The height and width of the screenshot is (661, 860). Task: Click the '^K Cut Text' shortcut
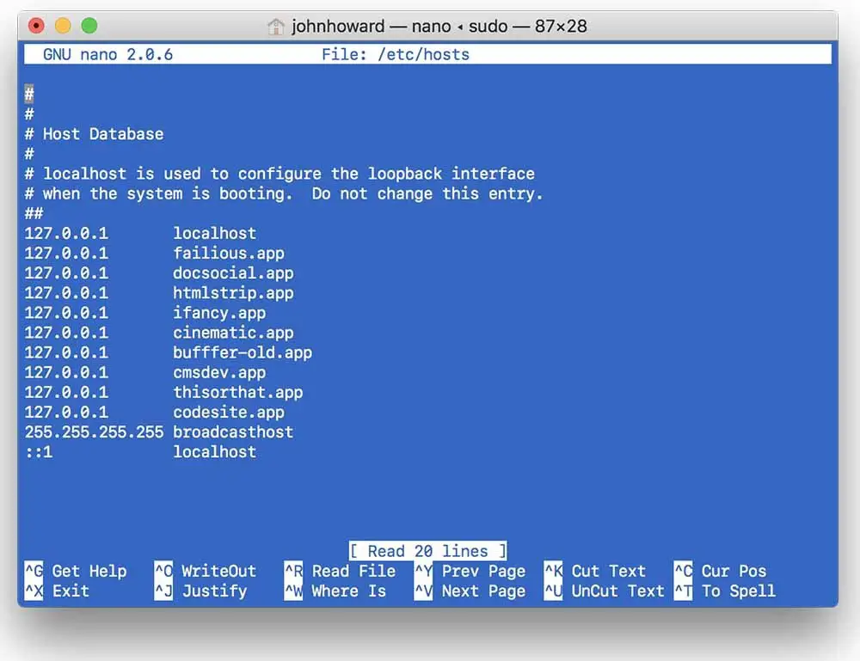click(x=595, y=571)
